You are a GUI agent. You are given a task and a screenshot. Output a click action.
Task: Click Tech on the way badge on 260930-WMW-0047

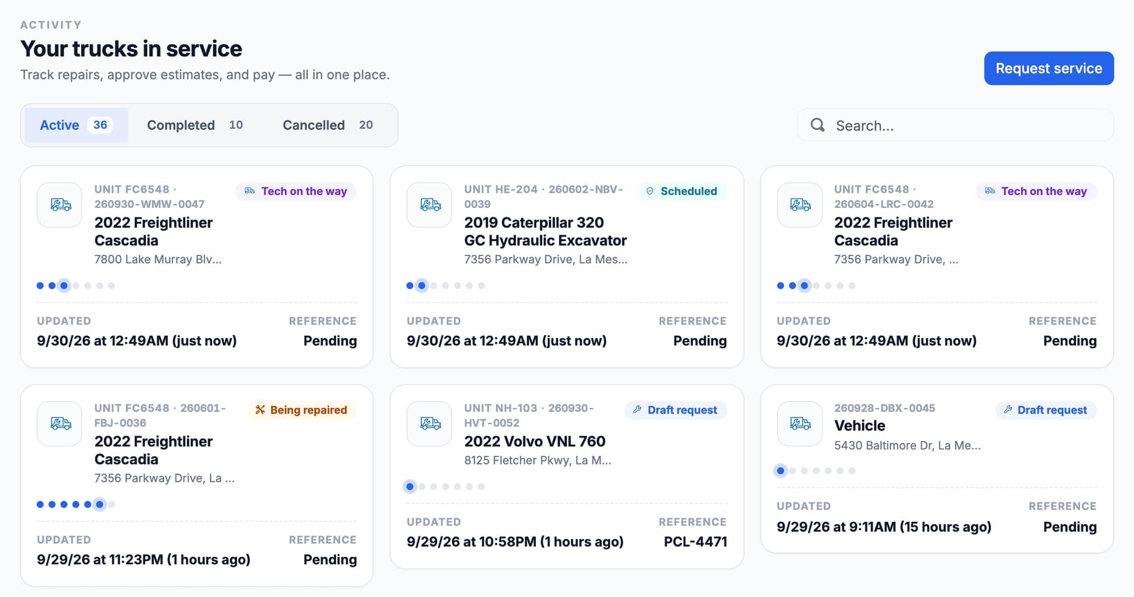coord(296,191)
